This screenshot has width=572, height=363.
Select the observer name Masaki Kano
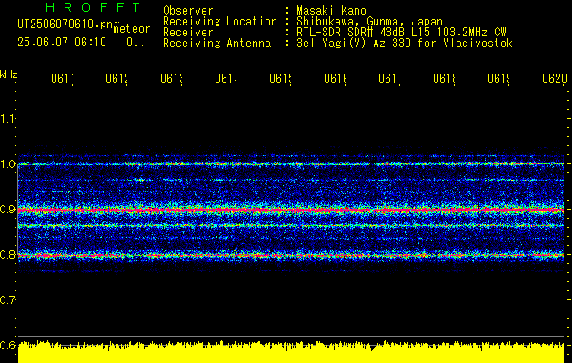(x=331, y=11)
